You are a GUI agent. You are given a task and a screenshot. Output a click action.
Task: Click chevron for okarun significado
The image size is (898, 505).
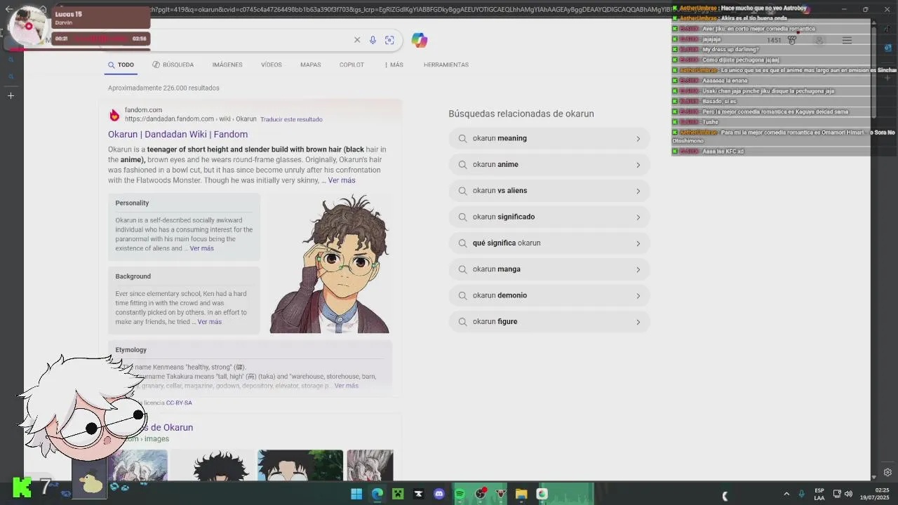click(x=638, y=217)
